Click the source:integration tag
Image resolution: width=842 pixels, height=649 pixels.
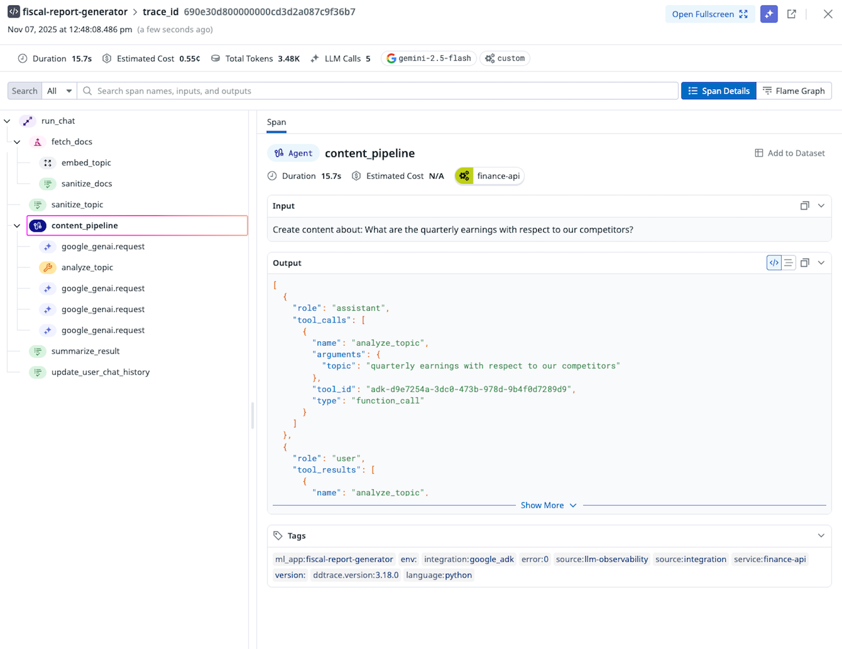pyautogui.click(x=691, y=559)
